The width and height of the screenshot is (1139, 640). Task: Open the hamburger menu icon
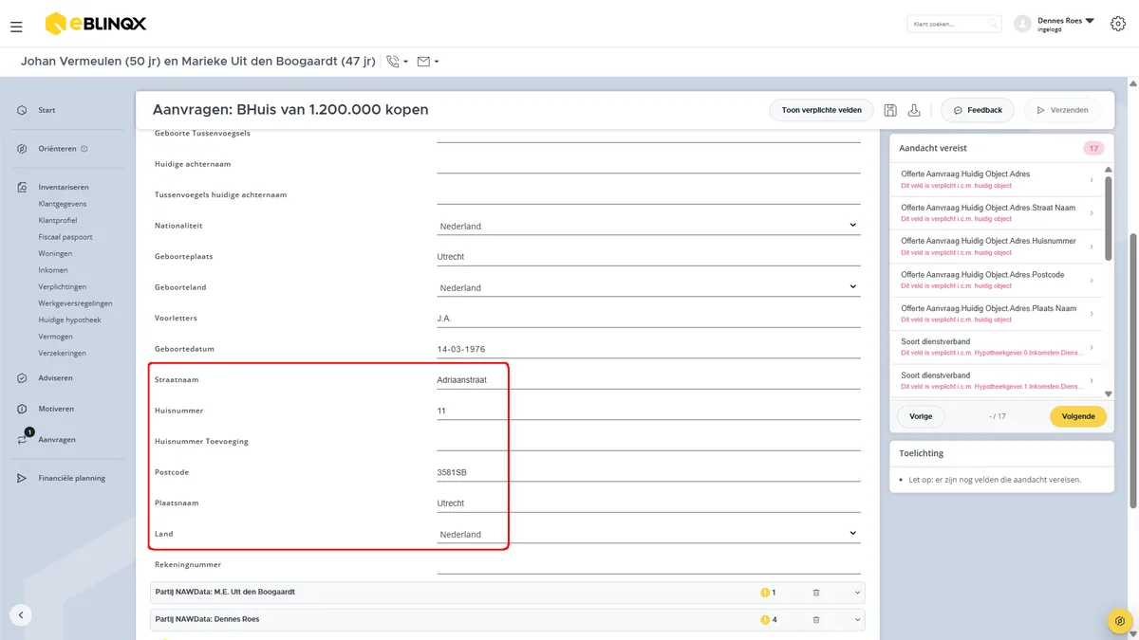[16, 27]
